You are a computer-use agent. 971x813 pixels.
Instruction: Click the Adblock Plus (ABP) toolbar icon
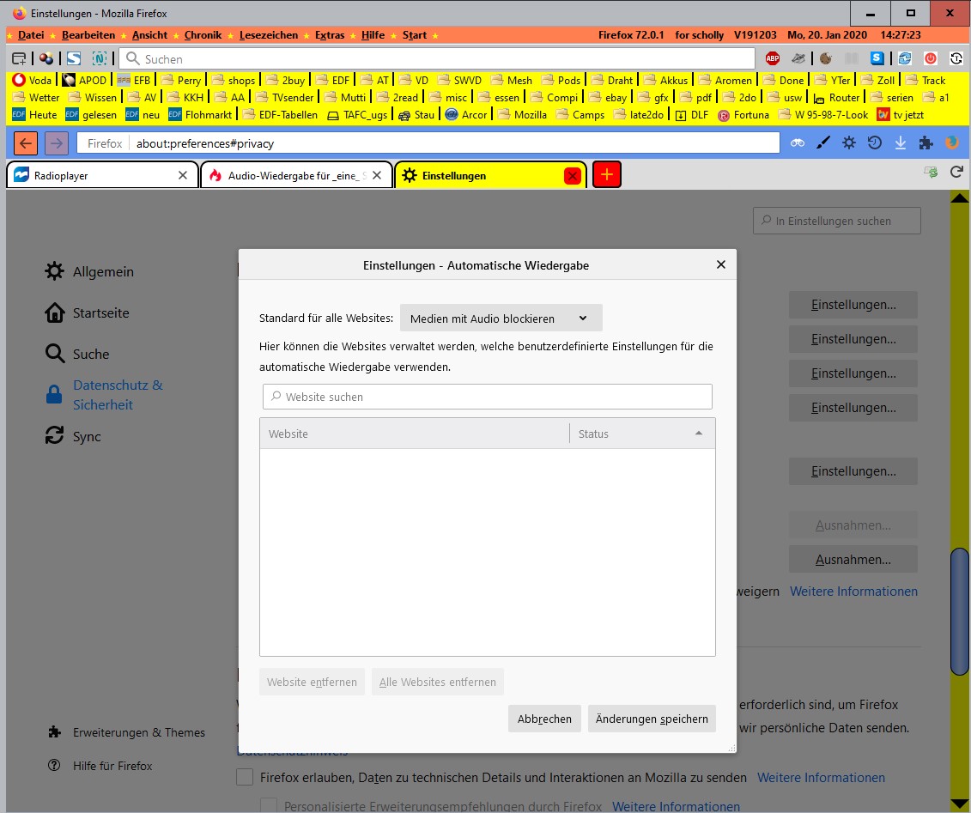773,59
